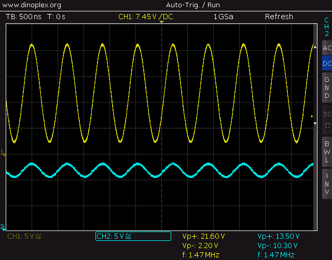Viewport: 332px width, 260px height.
Task: Select DC coupling softkey
Action: [326, 64]
